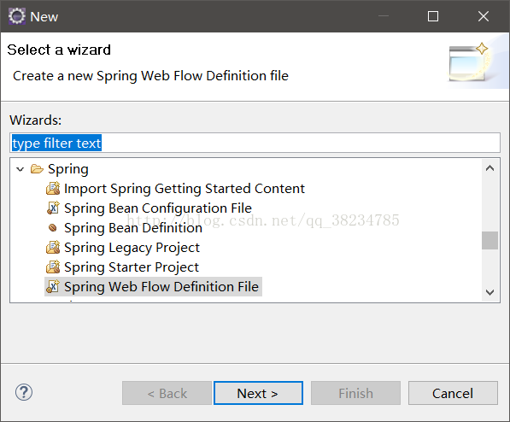Click the Spring Legacy Project icon
Screen dimensions: 510x422
click(53, 247)
